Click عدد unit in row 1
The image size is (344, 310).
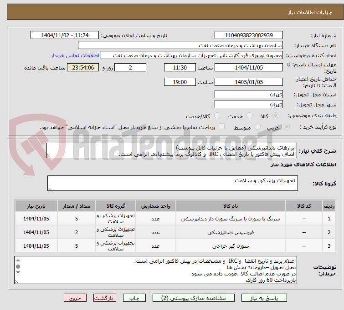tap(156, 219)
